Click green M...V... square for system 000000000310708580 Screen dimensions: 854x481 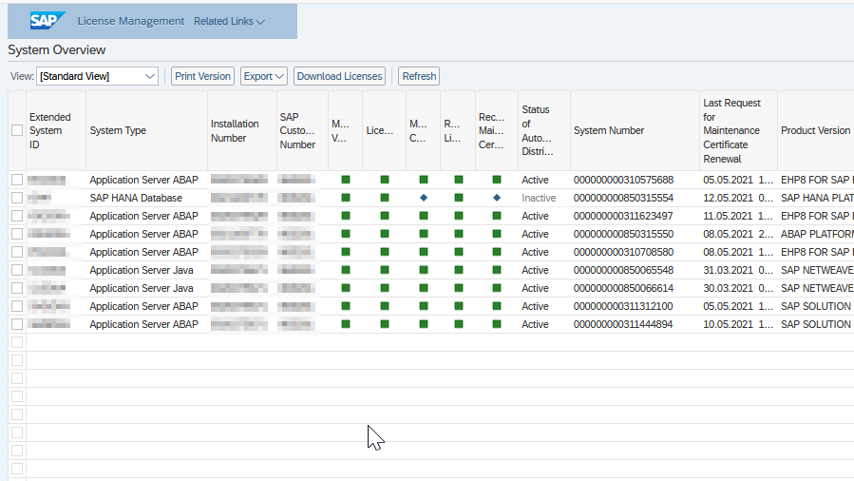345,252
